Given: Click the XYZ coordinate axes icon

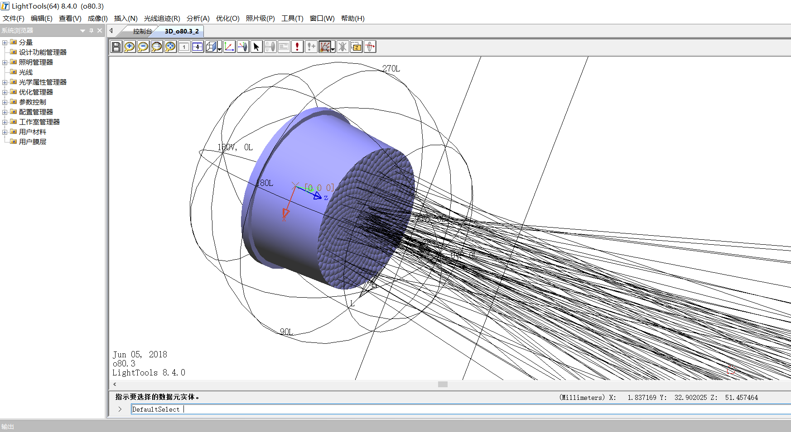Looking at the screenshot, I should pyautogui.click(x=229, y=47).
